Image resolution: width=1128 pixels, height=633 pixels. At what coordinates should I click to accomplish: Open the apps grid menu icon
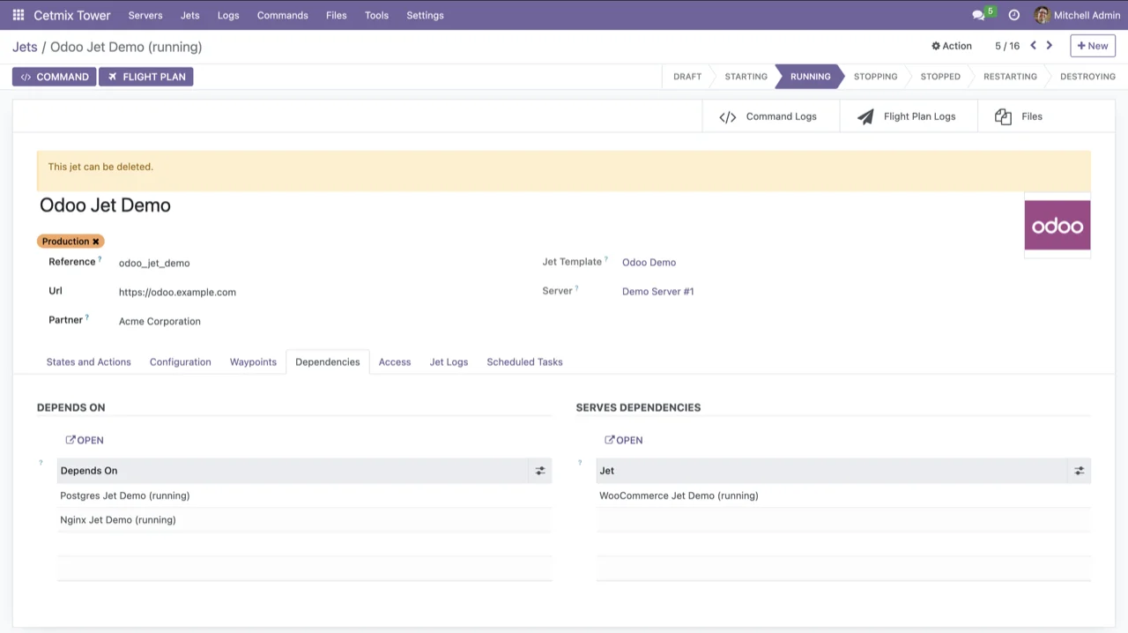point(18,15)
